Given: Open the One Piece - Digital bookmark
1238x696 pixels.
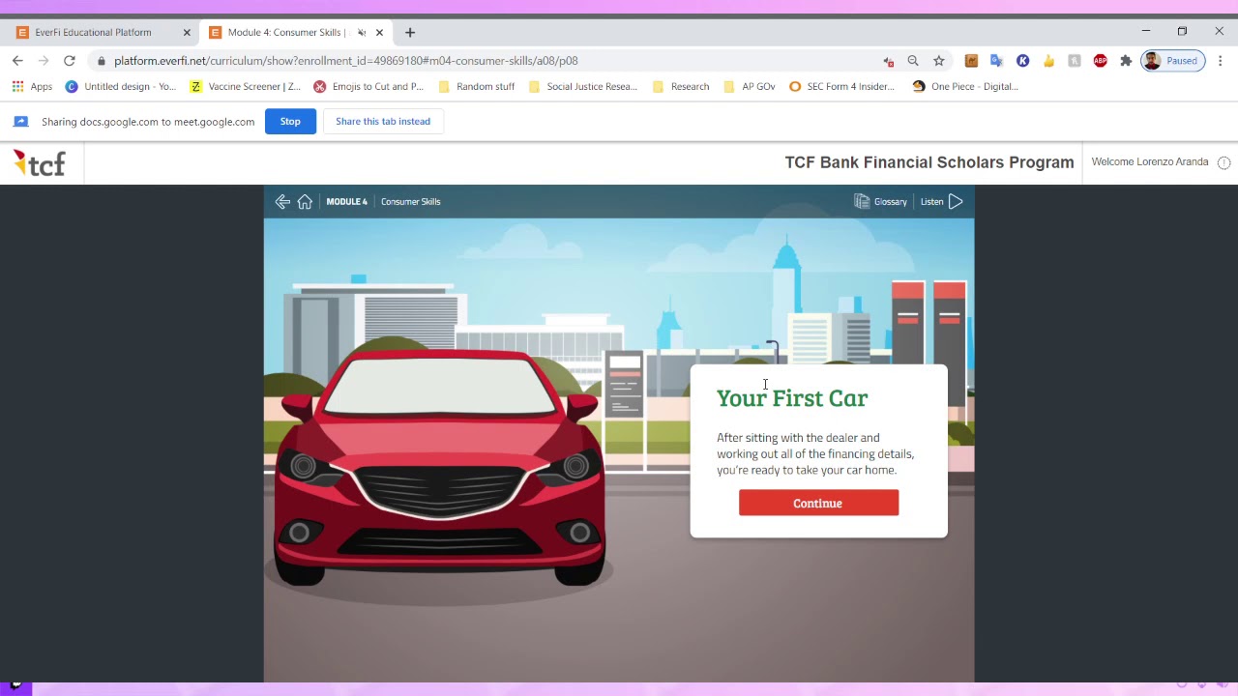Looking at the screenshot, I should click(965, 86).
